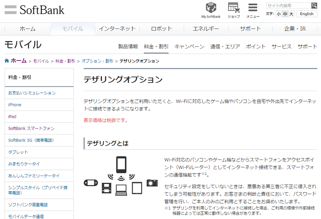Click the smartphone icon in tethering diagram
This screenshot has width=321, height=219.
(x=121, y=164)
